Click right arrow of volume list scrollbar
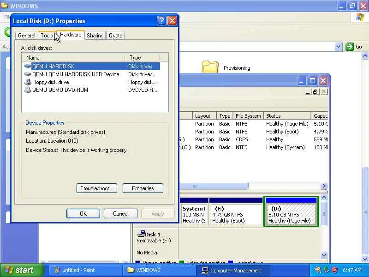 pyautogui.click(x=324, y=186)
